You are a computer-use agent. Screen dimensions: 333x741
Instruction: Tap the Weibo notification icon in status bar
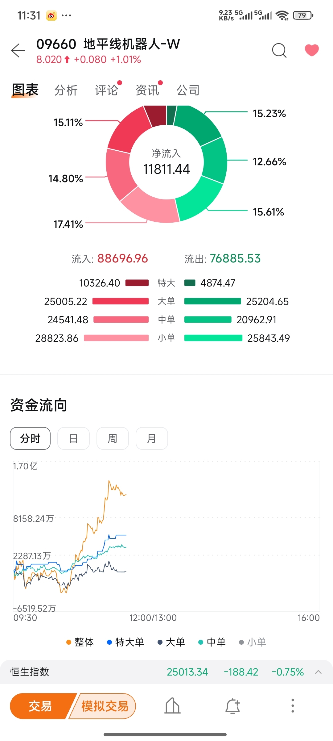tap(51, 15)
